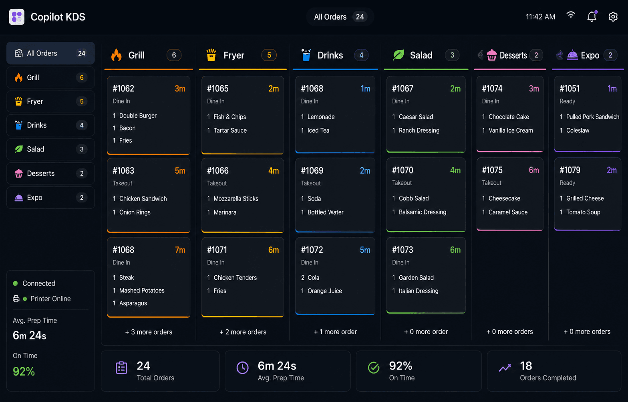The image size is (628, 402).
Task: Click the Drinks column count badge 4
Action: click(x=361, y=55)
